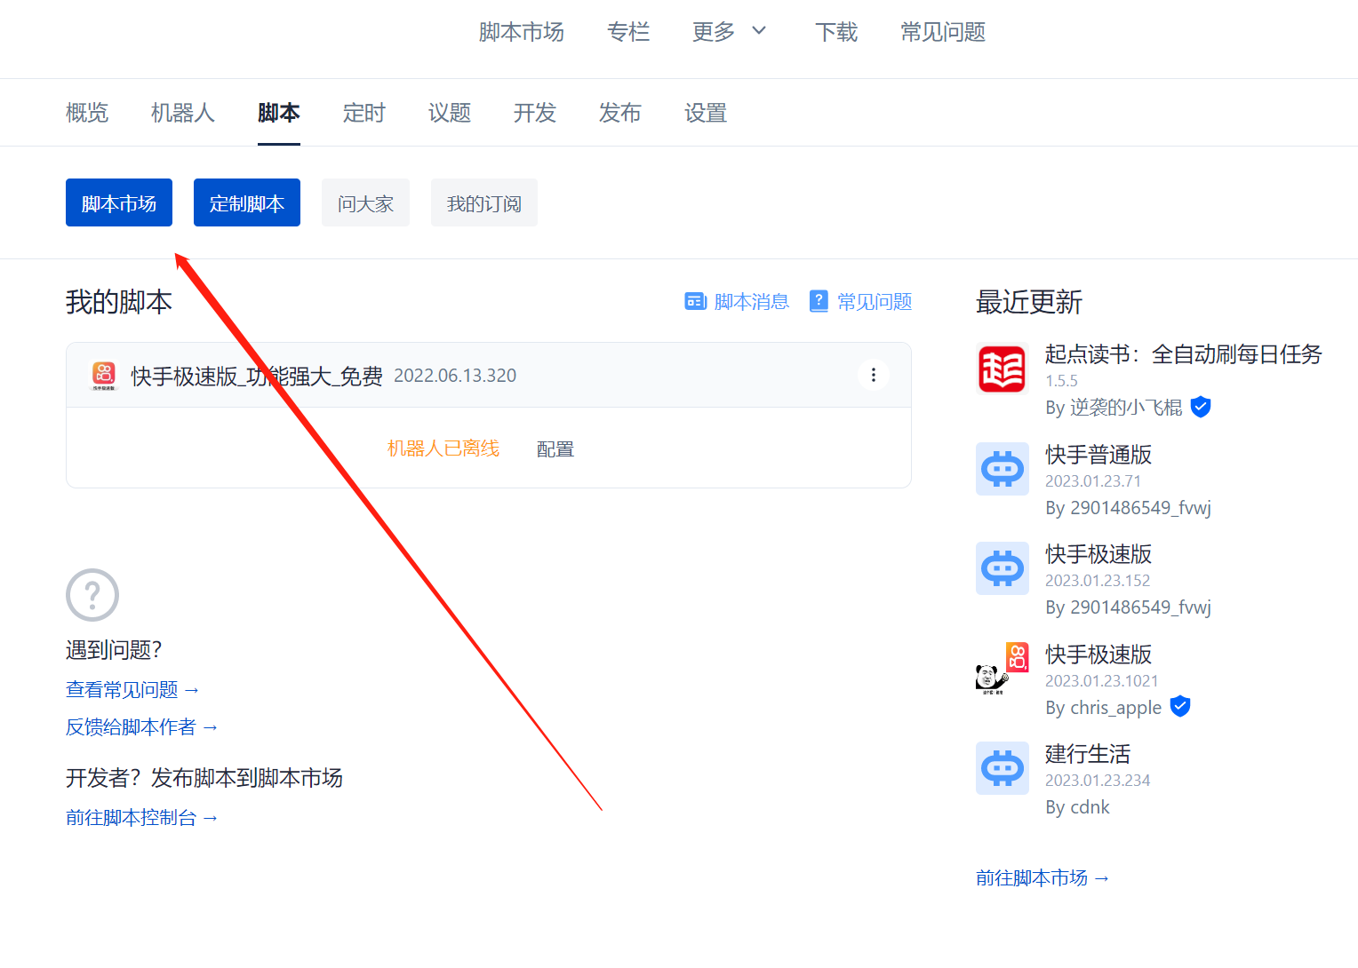Screen dimensions: 1358x968
Task: Click the robot icon of 快手普通版
Action: tap(1003, 469)
